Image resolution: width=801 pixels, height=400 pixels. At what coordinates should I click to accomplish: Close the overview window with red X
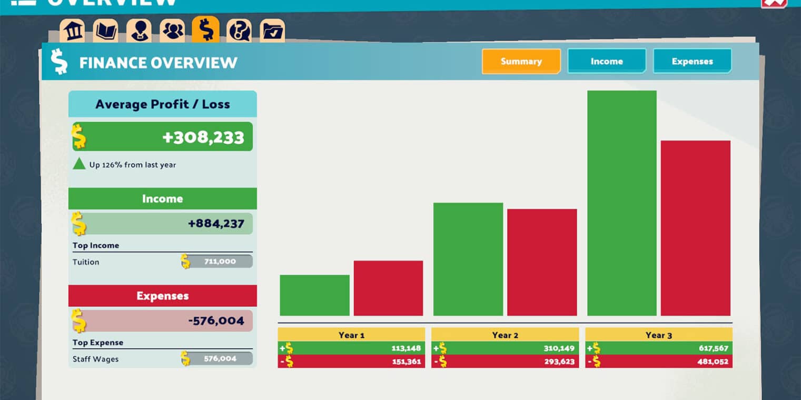point(773,3)
